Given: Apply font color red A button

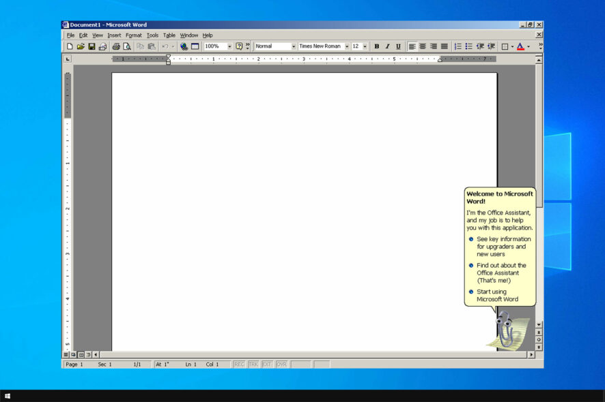Looking at the screenshot, I should [x=520, y=46].
